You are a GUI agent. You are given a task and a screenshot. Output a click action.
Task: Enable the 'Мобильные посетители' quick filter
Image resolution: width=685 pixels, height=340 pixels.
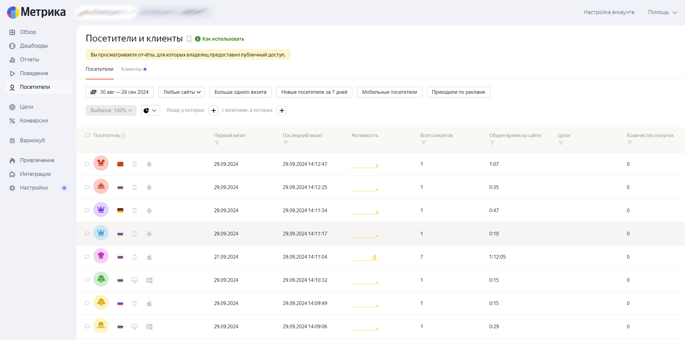pyautogui.click(x=389, y=92)
